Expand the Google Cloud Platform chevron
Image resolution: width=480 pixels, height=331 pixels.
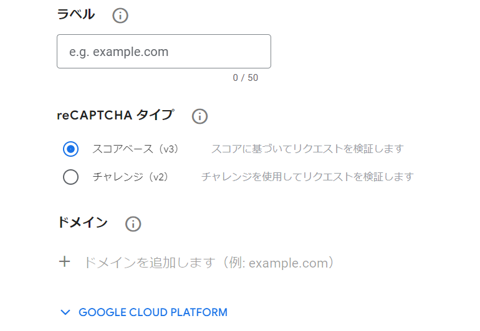[65, 312]
